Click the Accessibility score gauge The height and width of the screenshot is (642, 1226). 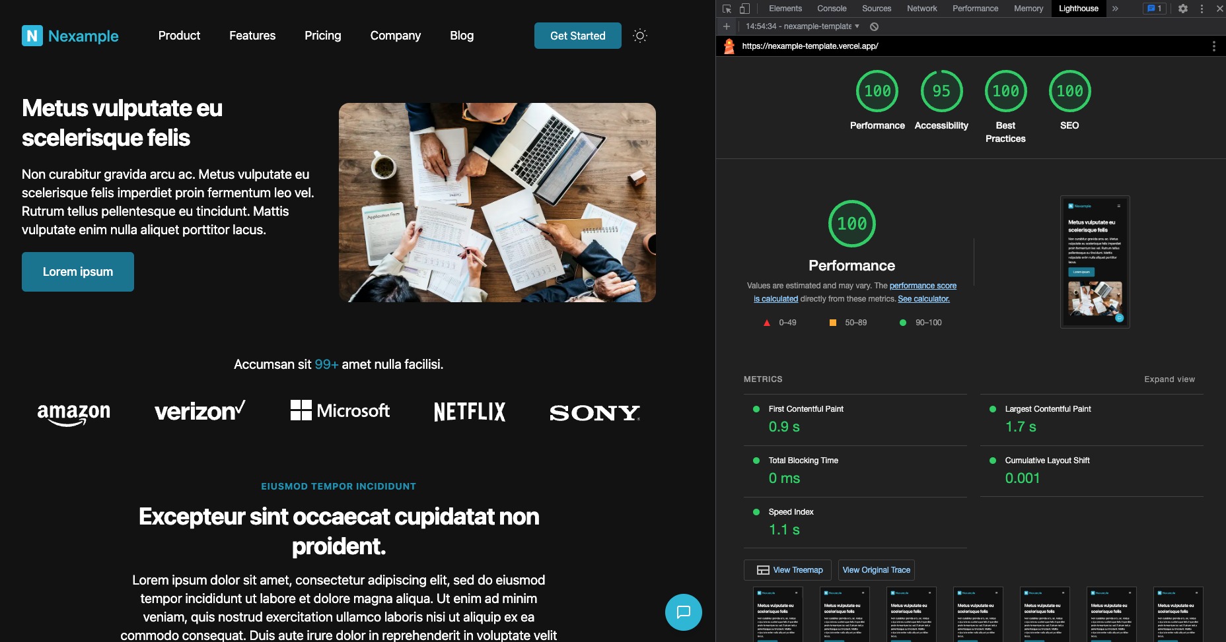click(x=941, y=91)
